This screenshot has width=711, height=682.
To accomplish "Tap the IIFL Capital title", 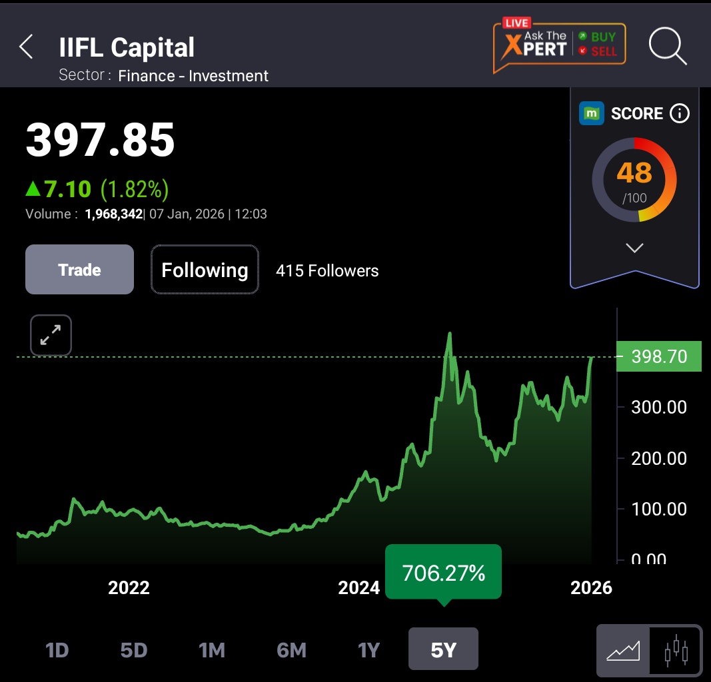I will pyautogui.click(x=127, y=47).
